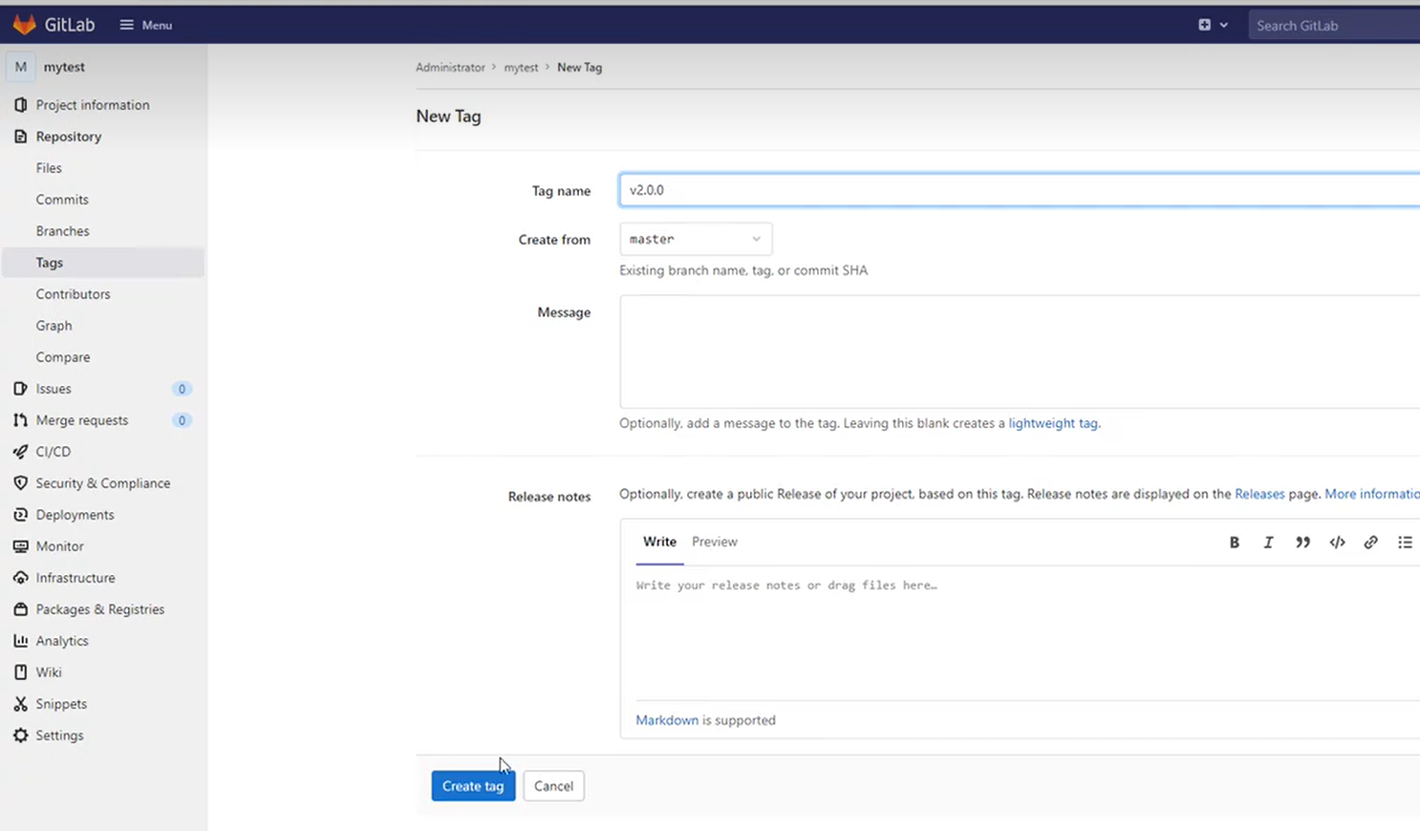This screenshot has height=831, width=1420.
Task: Open Branches in sidebar
Action: (62, 231)
